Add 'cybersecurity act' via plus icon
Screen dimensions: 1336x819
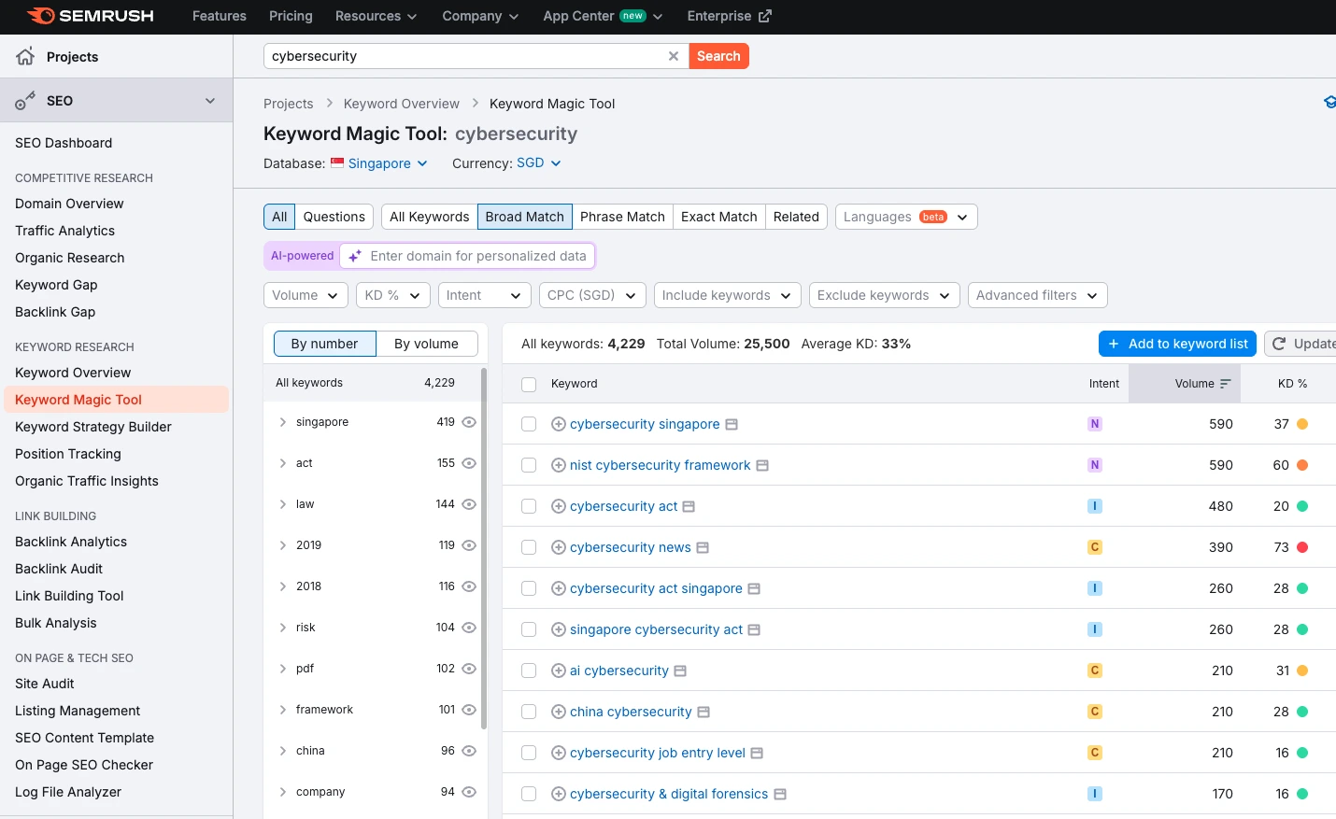559,506
